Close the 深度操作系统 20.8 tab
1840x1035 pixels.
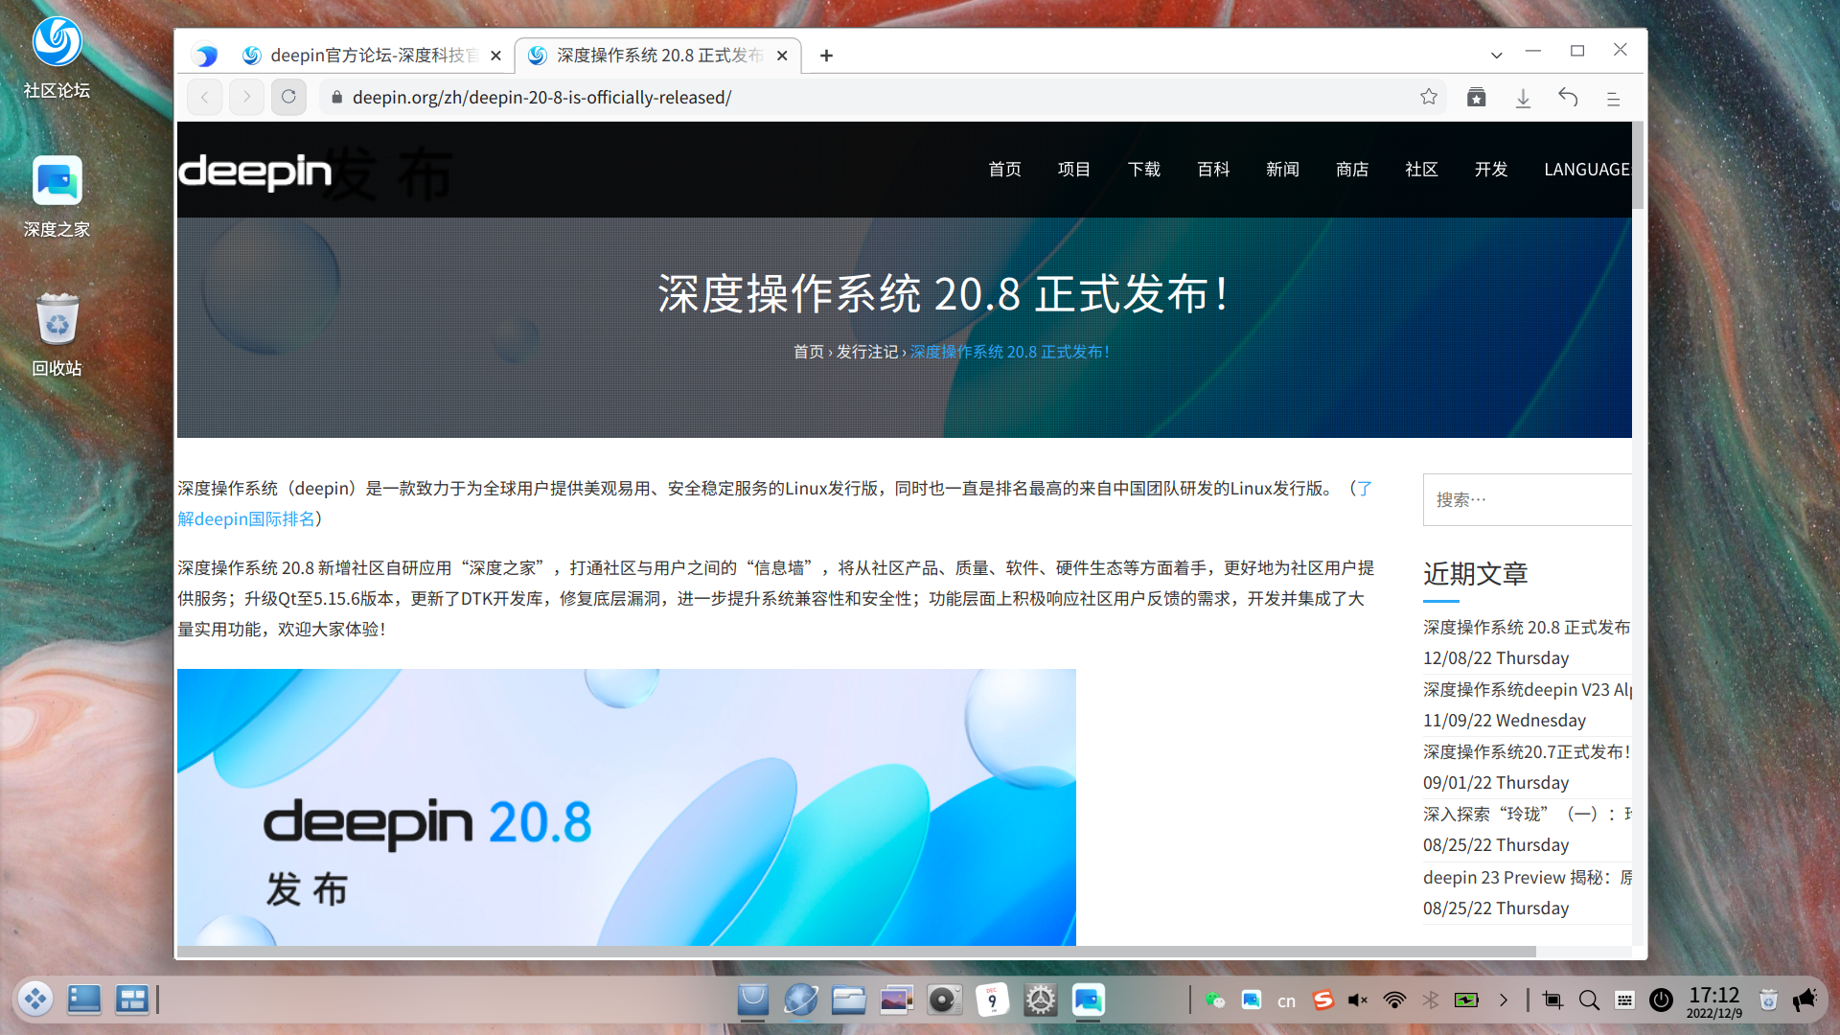tap(782, 56)
